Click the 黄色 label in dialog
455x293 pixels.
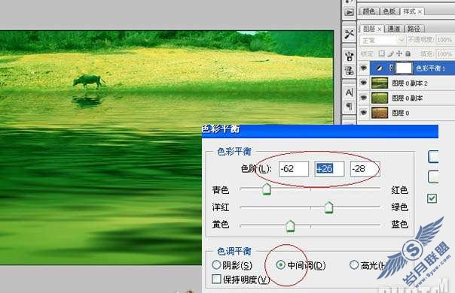[x=221, y=224]
